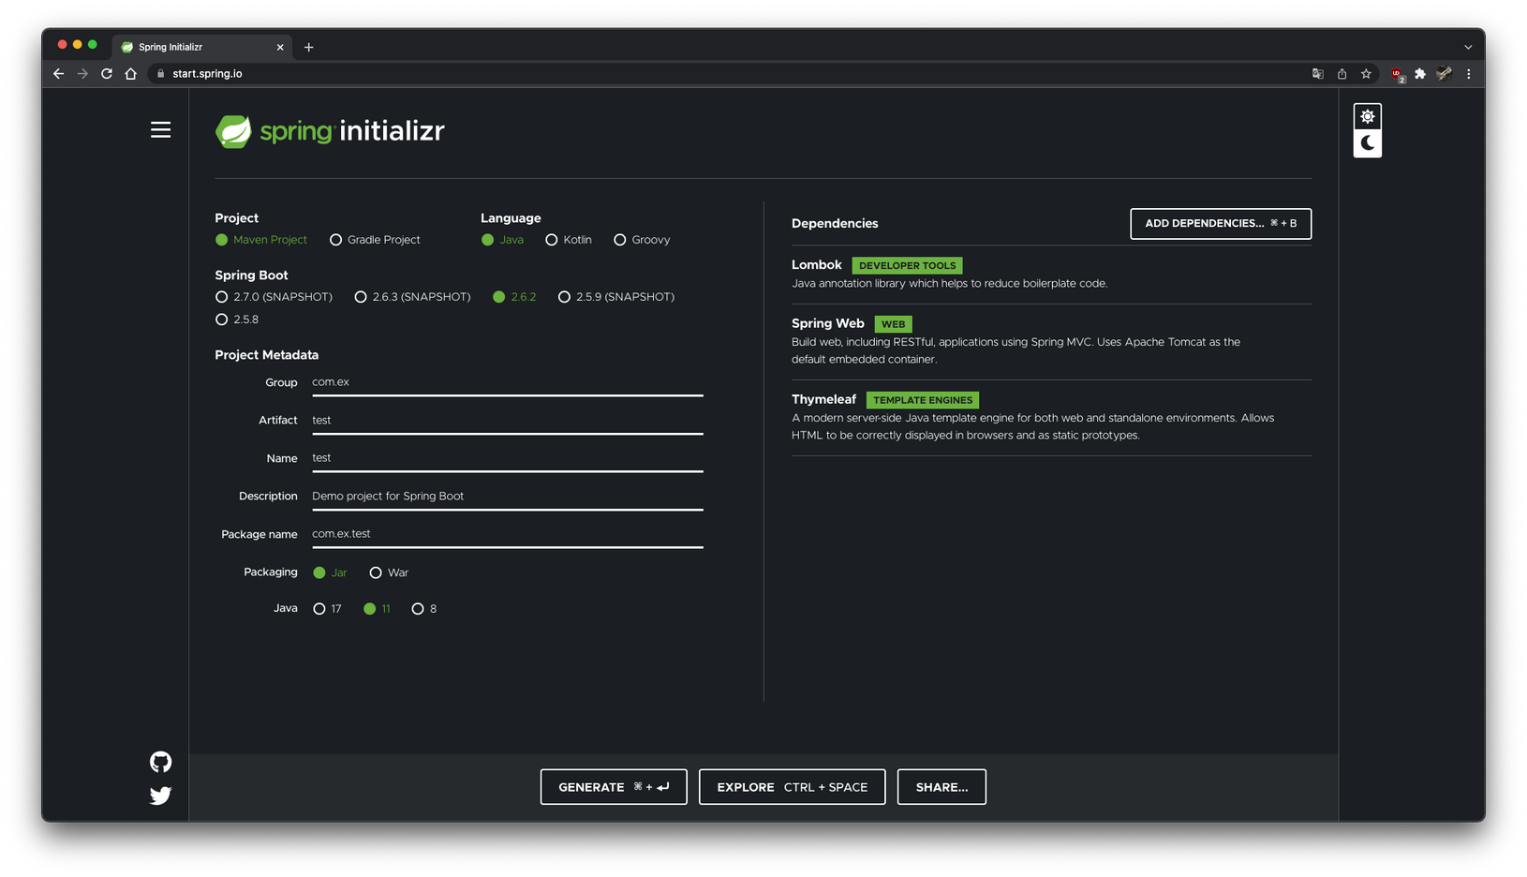Click the "Project Metadata" heading
Image resolution: width=1527 pixels, height=877 pixels.
pyautogui.click(x=267, y=355)
